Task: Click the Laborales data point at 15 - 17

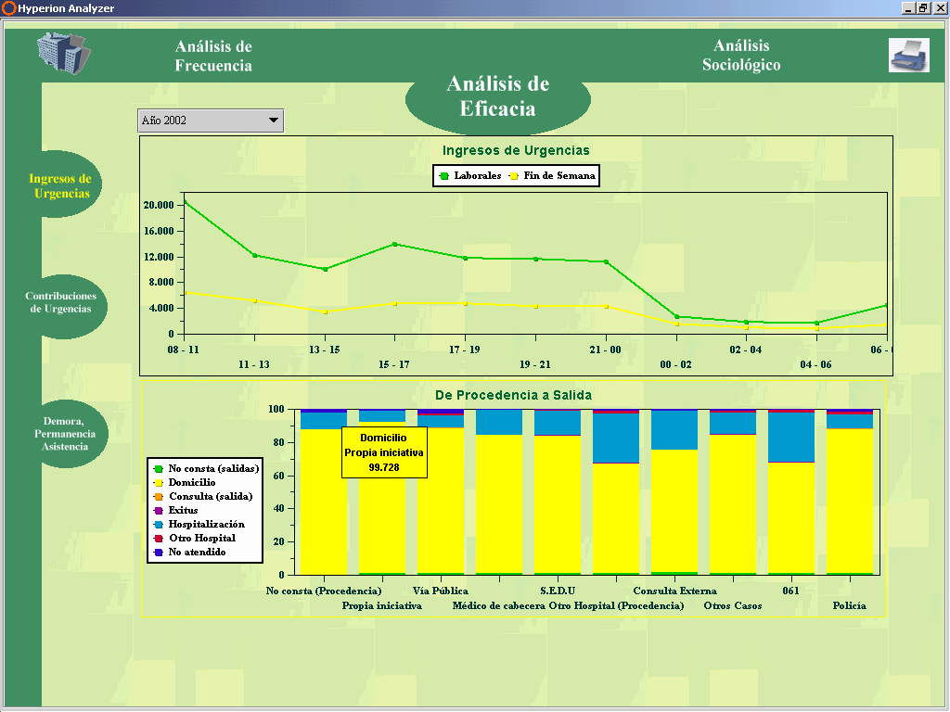Action: point(394,245)
